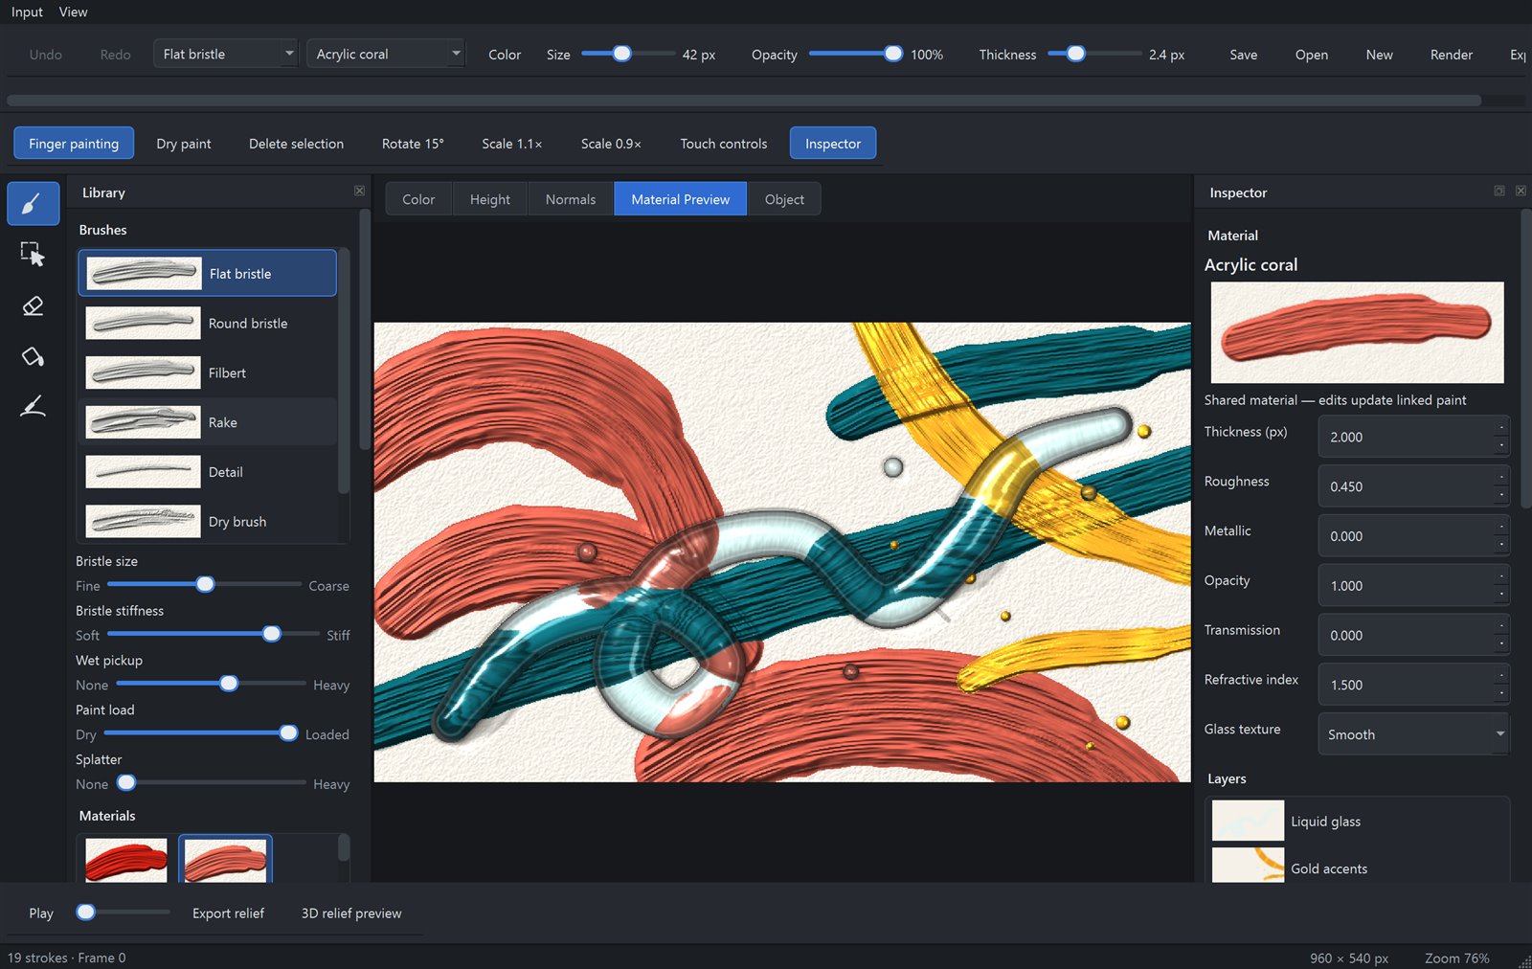Switch to the Normals tab
This screenshot has height=969, width=1532.
pyautogui.click(x=571, y=199)
